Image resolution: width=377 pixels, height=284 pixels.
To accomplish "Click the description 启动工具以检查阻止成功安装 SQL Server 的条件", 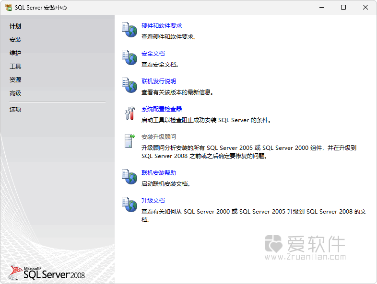I will [206, 120].
